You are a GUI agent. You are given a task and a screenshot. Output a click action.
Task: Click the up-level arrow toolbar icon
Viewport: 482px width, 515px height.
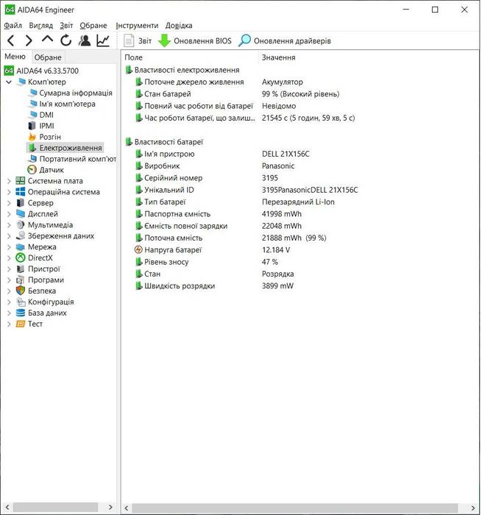(x=47, y=40)
